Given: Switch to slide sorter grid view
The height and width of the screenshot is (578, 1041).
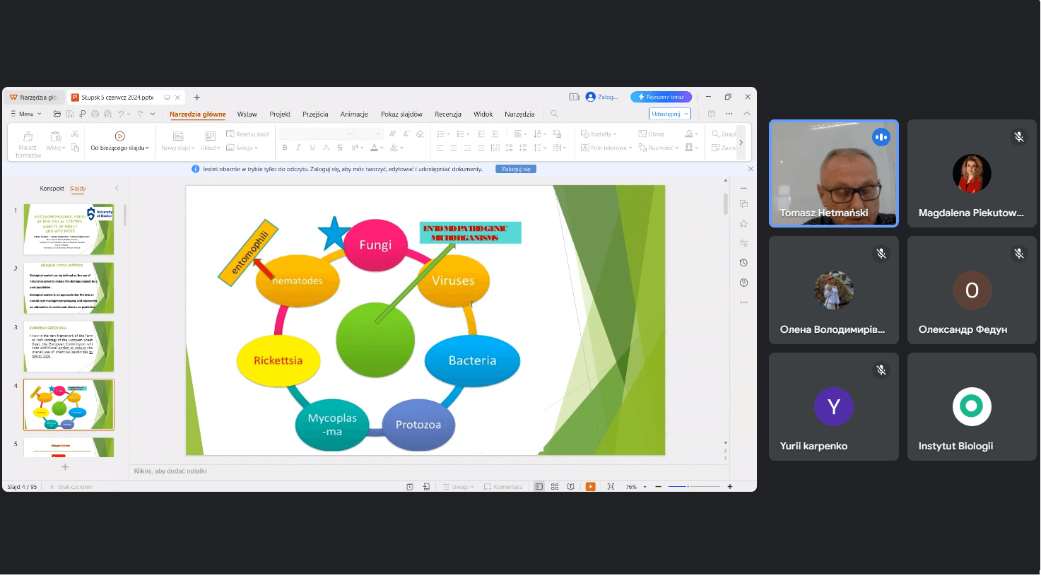Looking at the screenshot, I should point(555,487).
